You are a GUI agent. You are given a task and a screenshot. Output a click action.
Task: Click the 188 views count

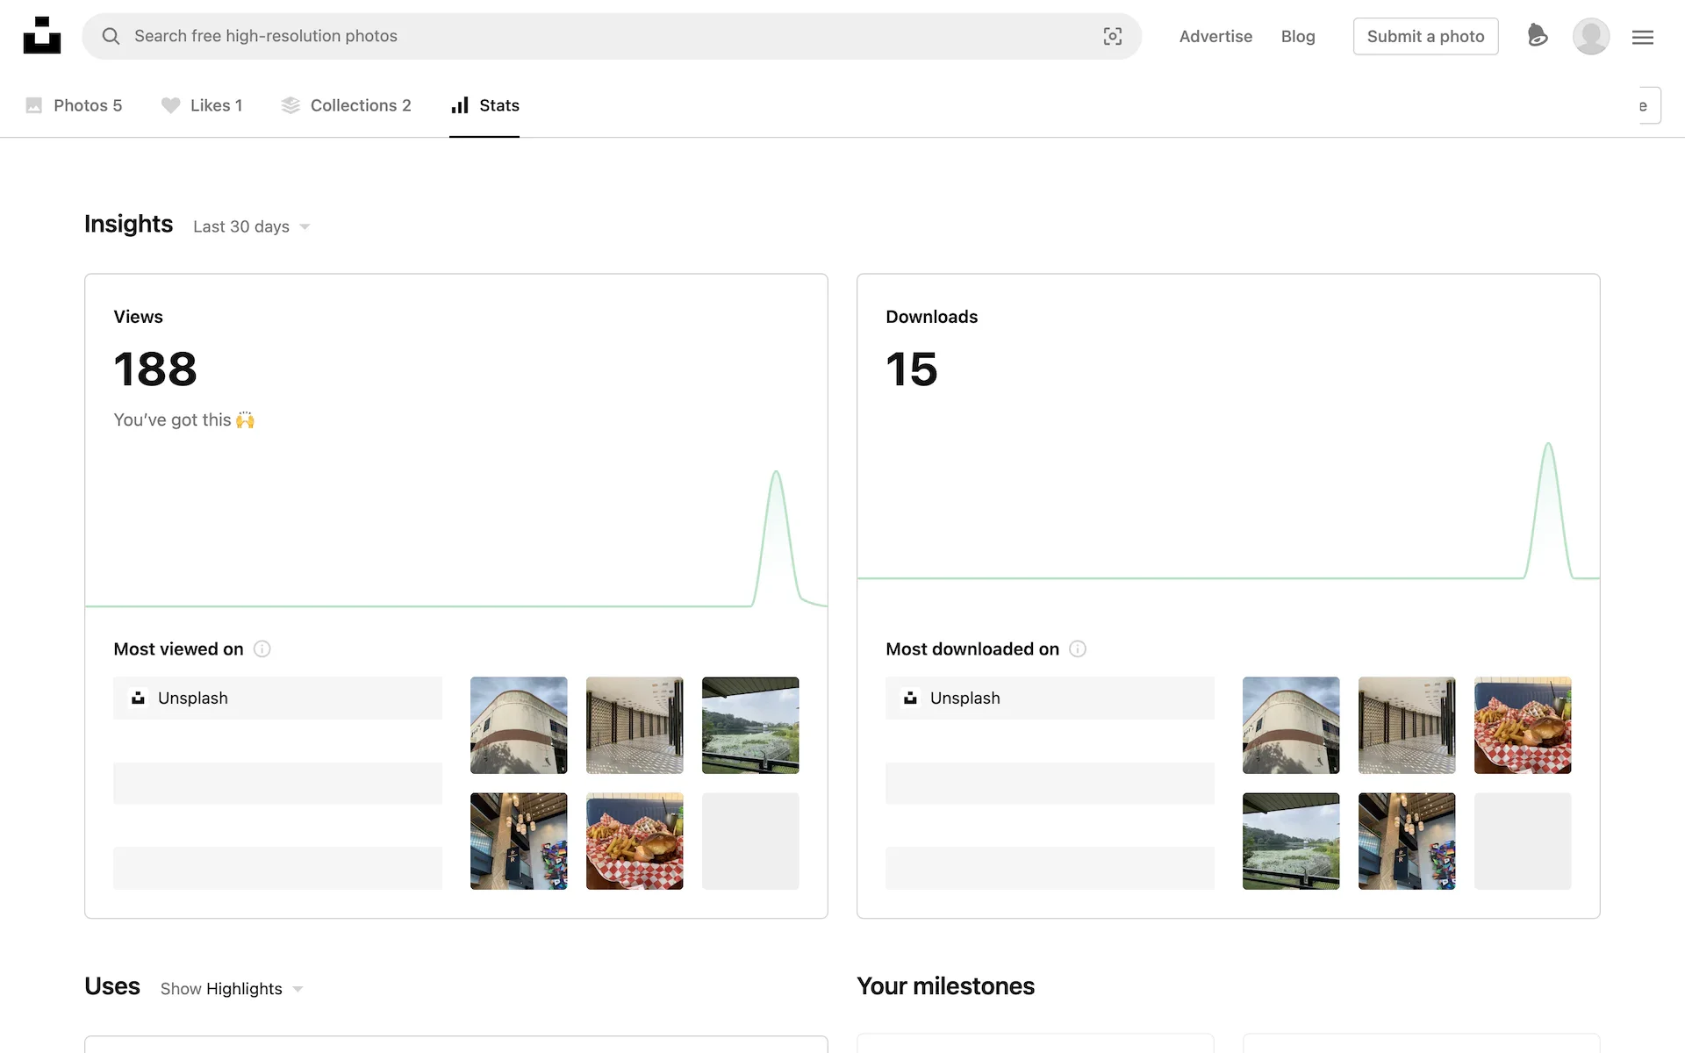[155, 369]
